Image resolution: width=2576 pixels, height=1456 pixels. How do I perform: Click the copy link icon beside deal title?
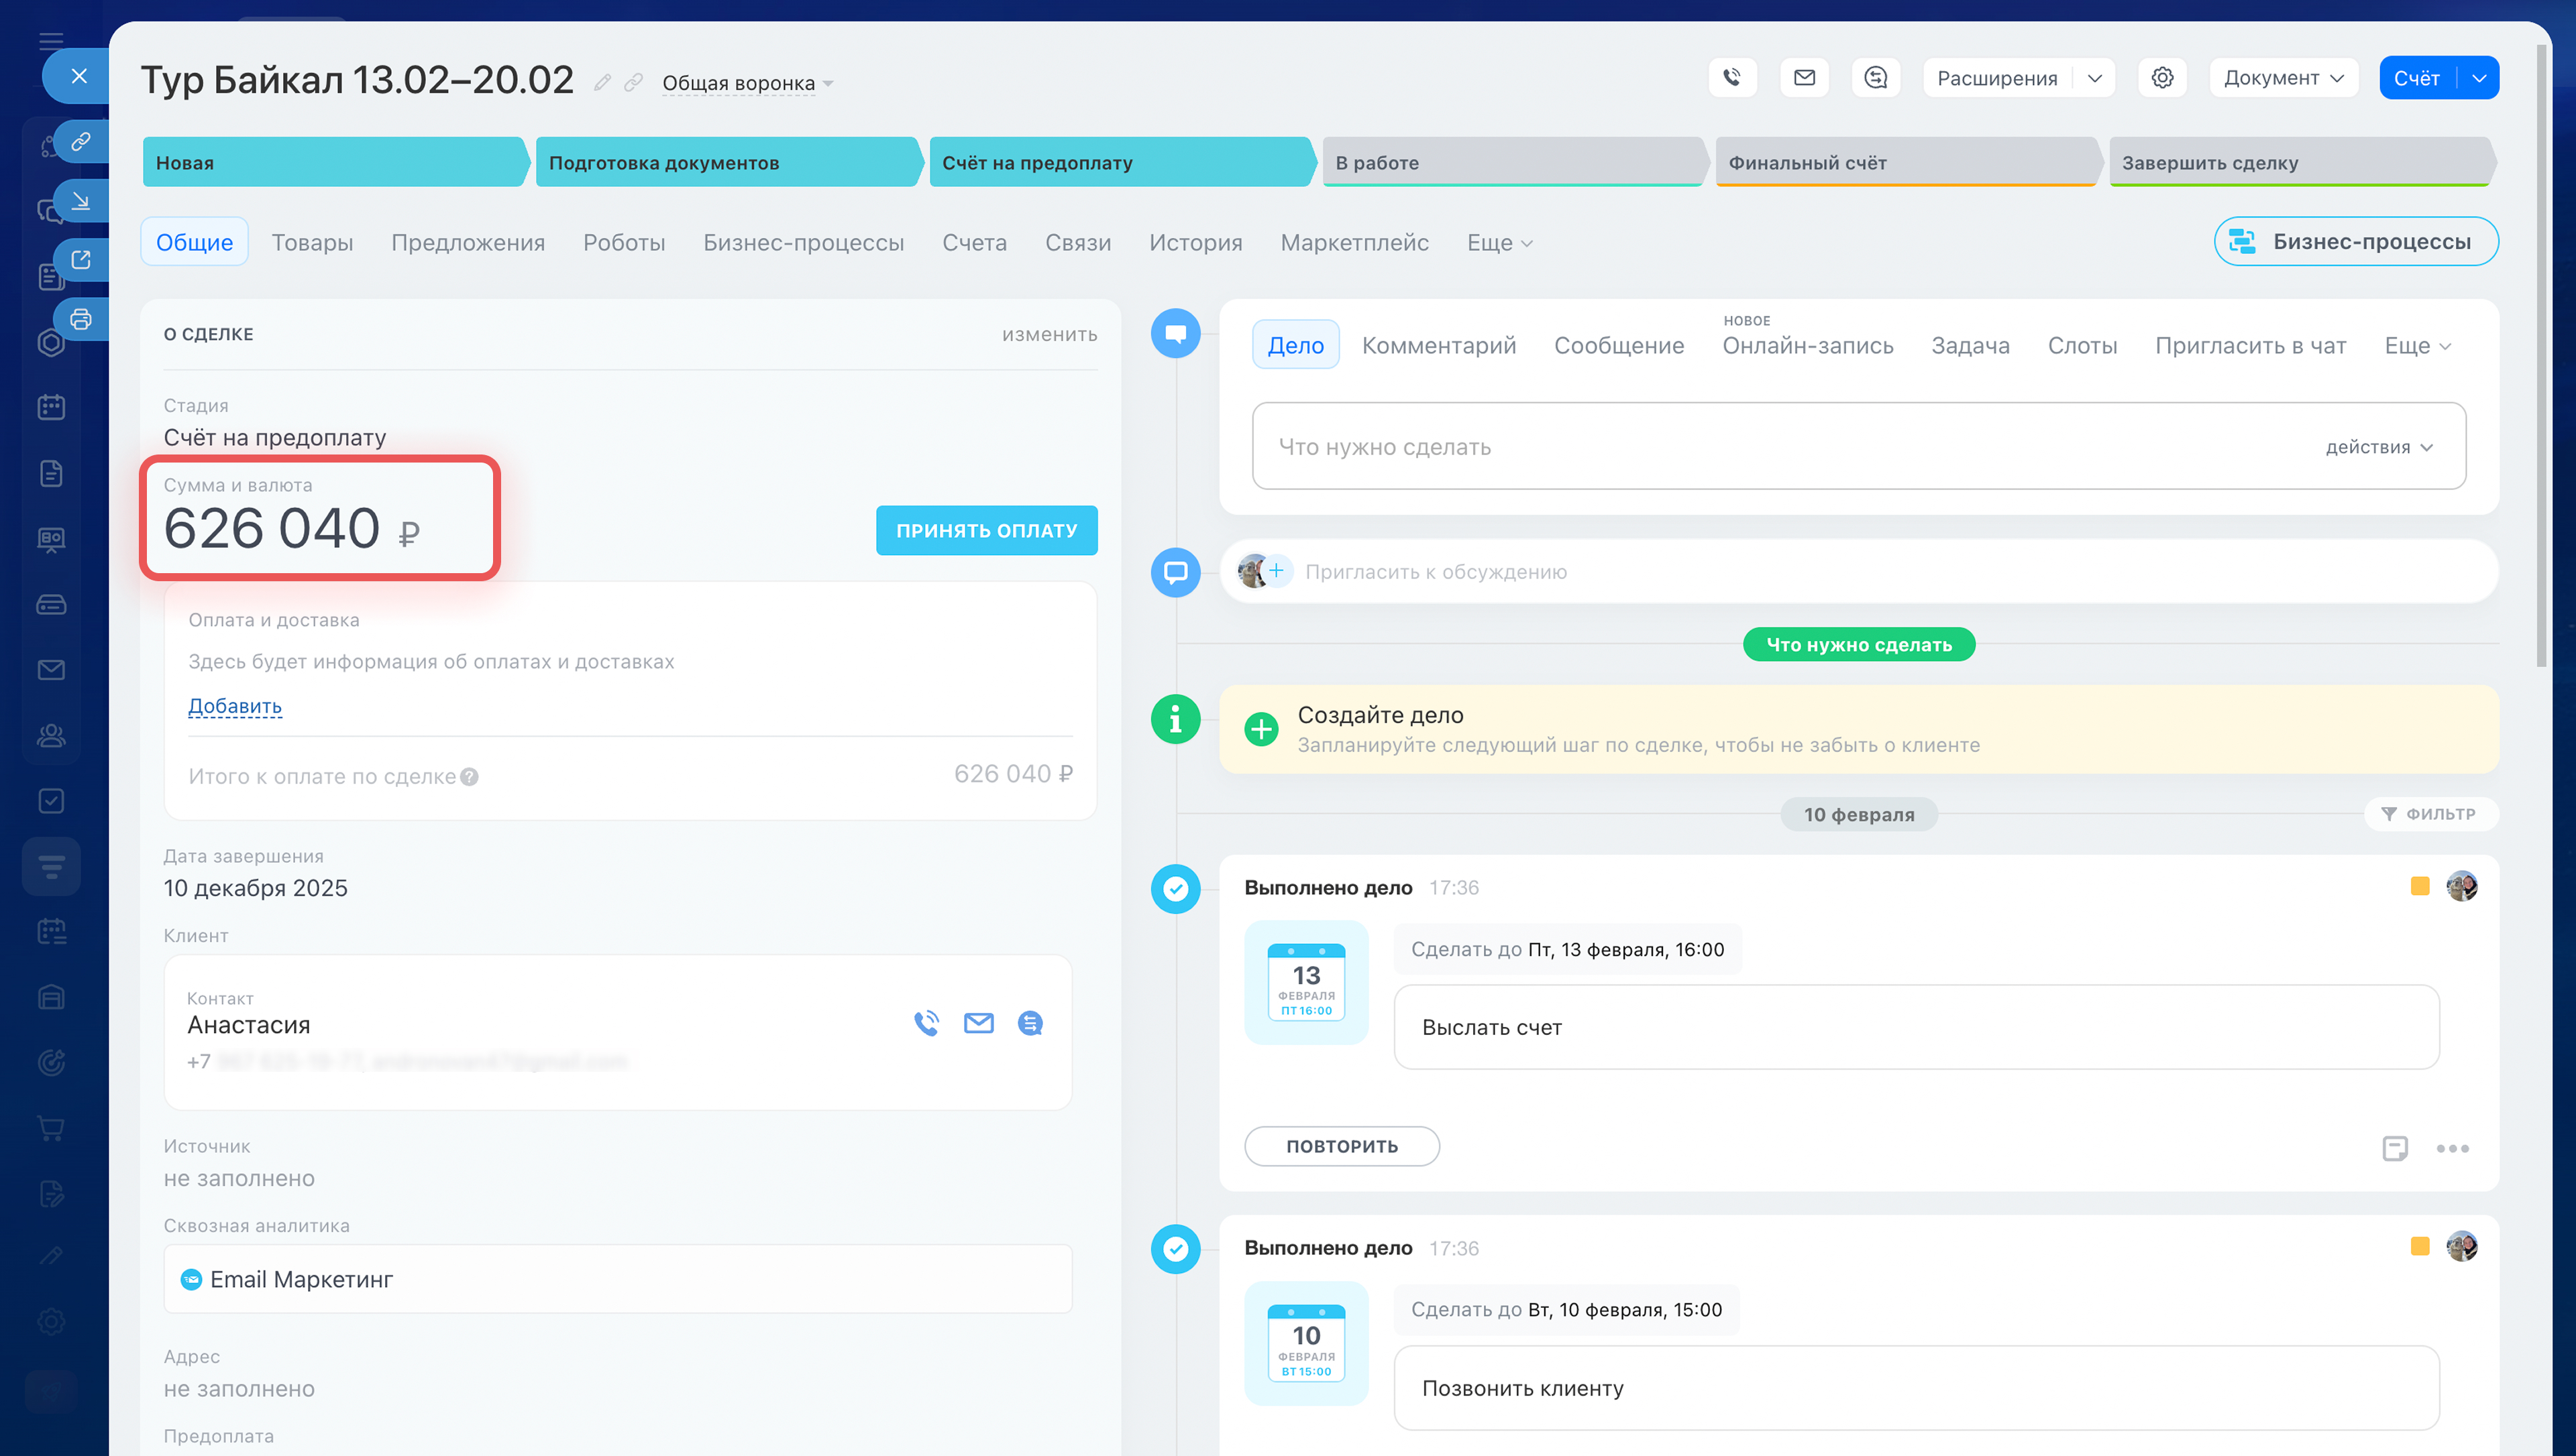pos(633,83)
